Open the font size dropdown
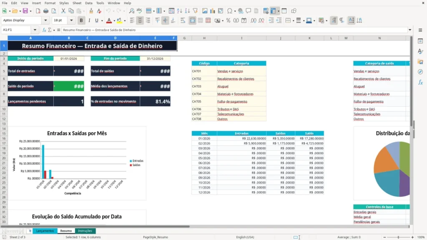The height and width of the screenshot is (240, 427). (71, 20)
